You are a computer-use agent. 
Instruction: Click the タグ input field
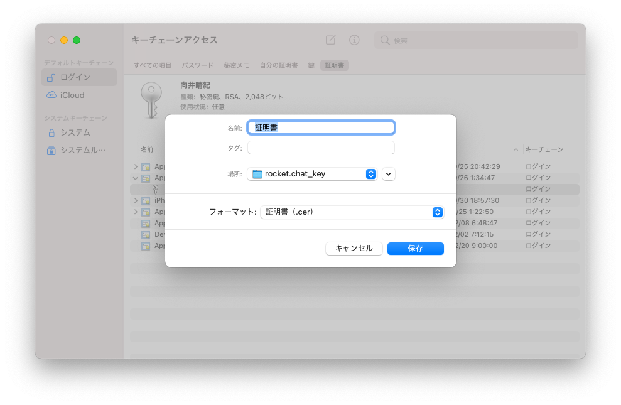click(320, 148)
